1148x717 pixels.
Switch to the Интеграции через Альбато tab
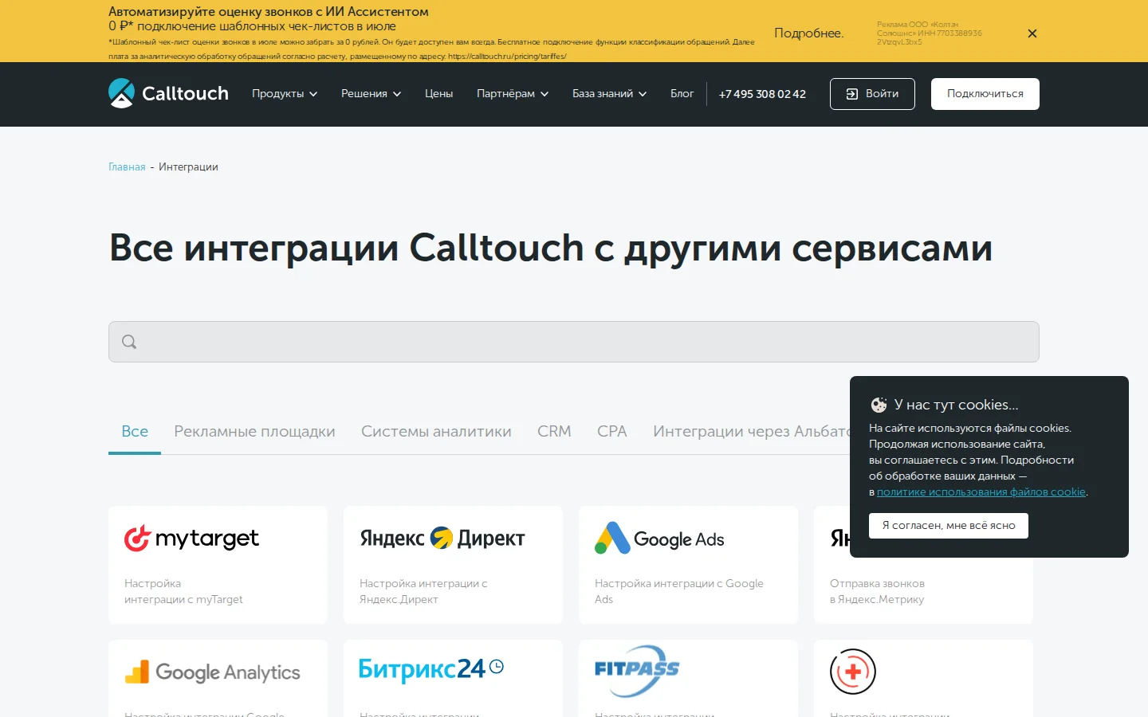coord(751,432)
